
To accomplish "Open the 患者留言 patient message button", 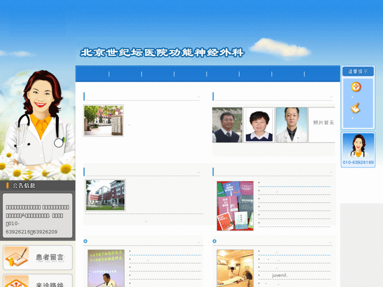I will 38,258.
